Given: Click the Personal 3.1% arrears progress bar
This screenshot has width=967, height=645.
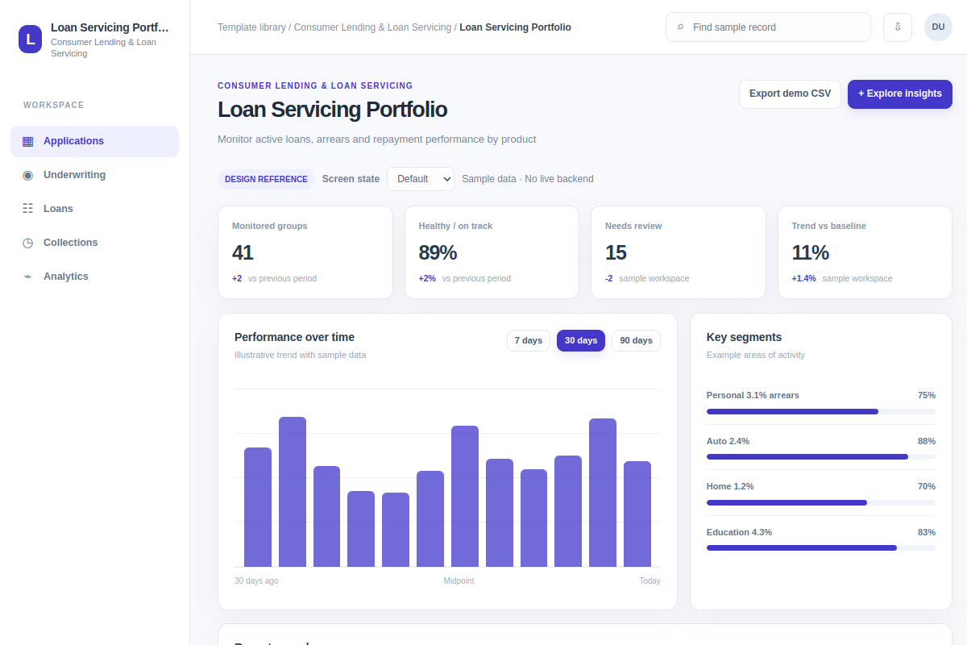Looking at the screenshot, I should pyautogui.click(x=821, y=412).
